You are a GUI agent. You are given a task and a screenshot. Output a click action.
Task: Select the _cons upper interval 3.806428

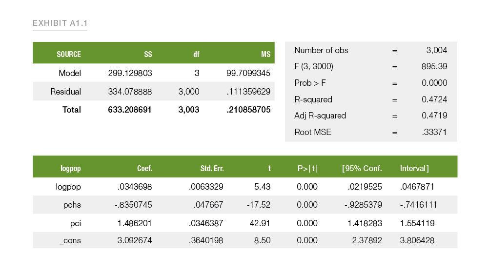tap(417, 240)
